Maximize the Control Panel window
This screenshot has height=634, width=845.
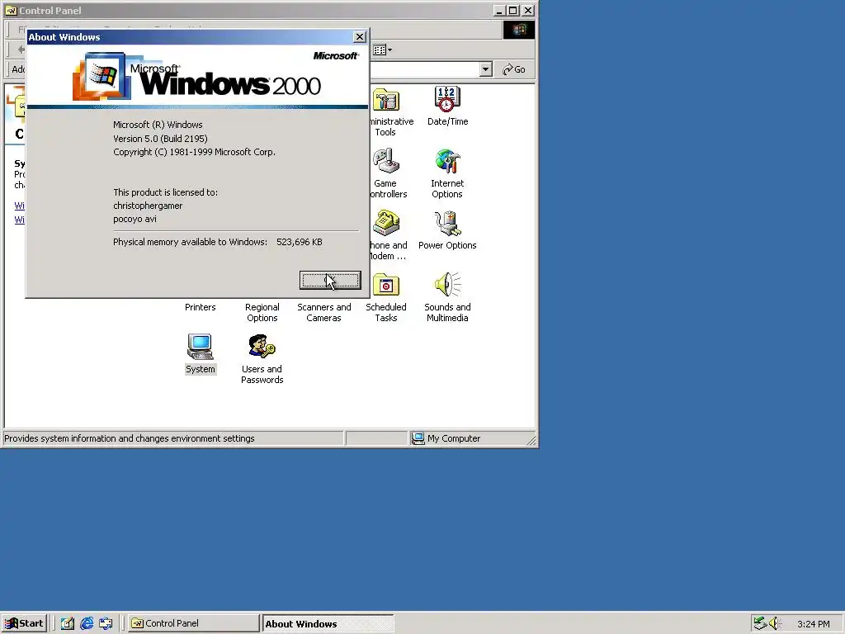click(512, 10)
